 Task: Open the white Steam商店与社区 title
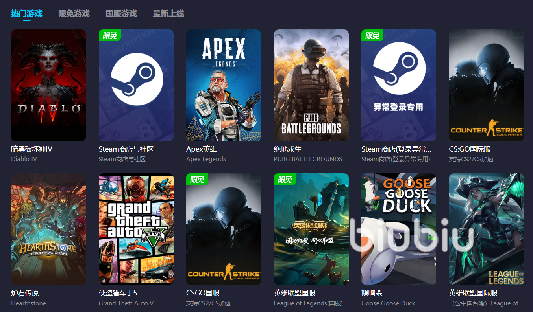126,149
